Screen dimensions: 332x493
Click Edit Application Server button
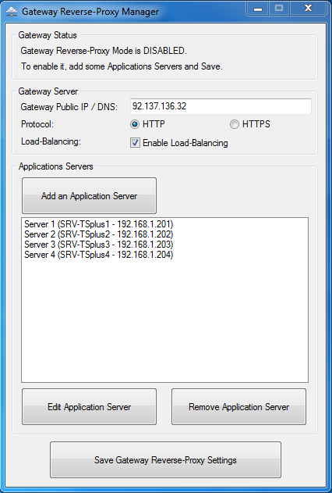90,407
